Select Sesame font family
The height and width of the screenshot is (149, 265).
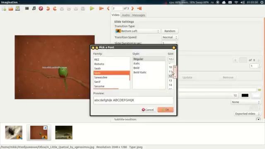pyautogui.click(x=111, y=86)
